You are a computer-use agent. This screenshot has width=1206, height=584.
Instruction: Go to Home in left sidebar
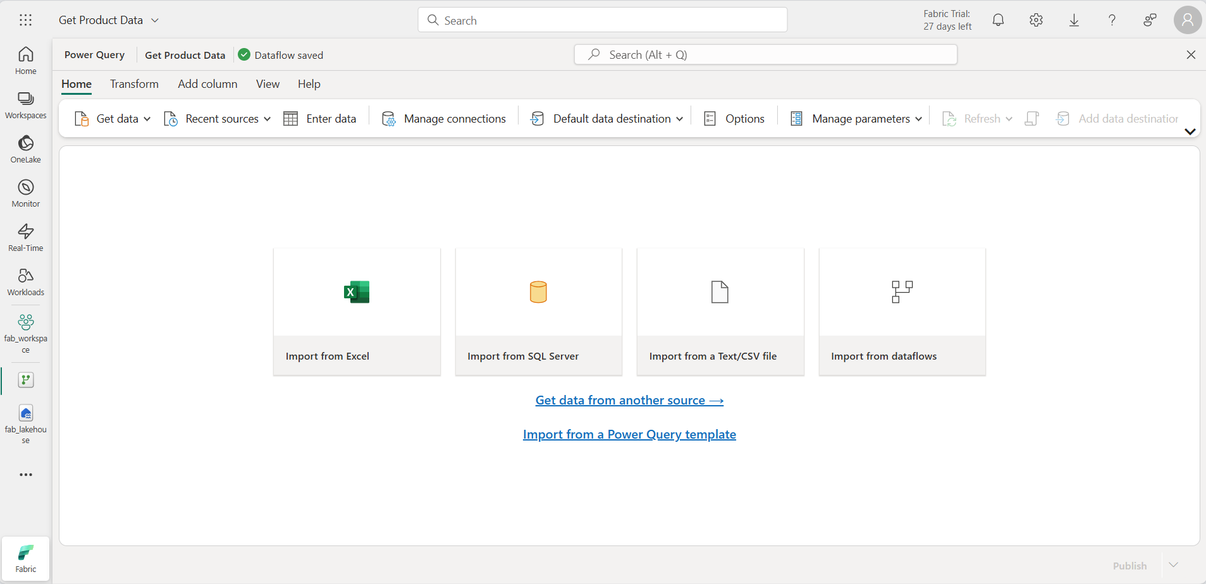tap(25, 61)
